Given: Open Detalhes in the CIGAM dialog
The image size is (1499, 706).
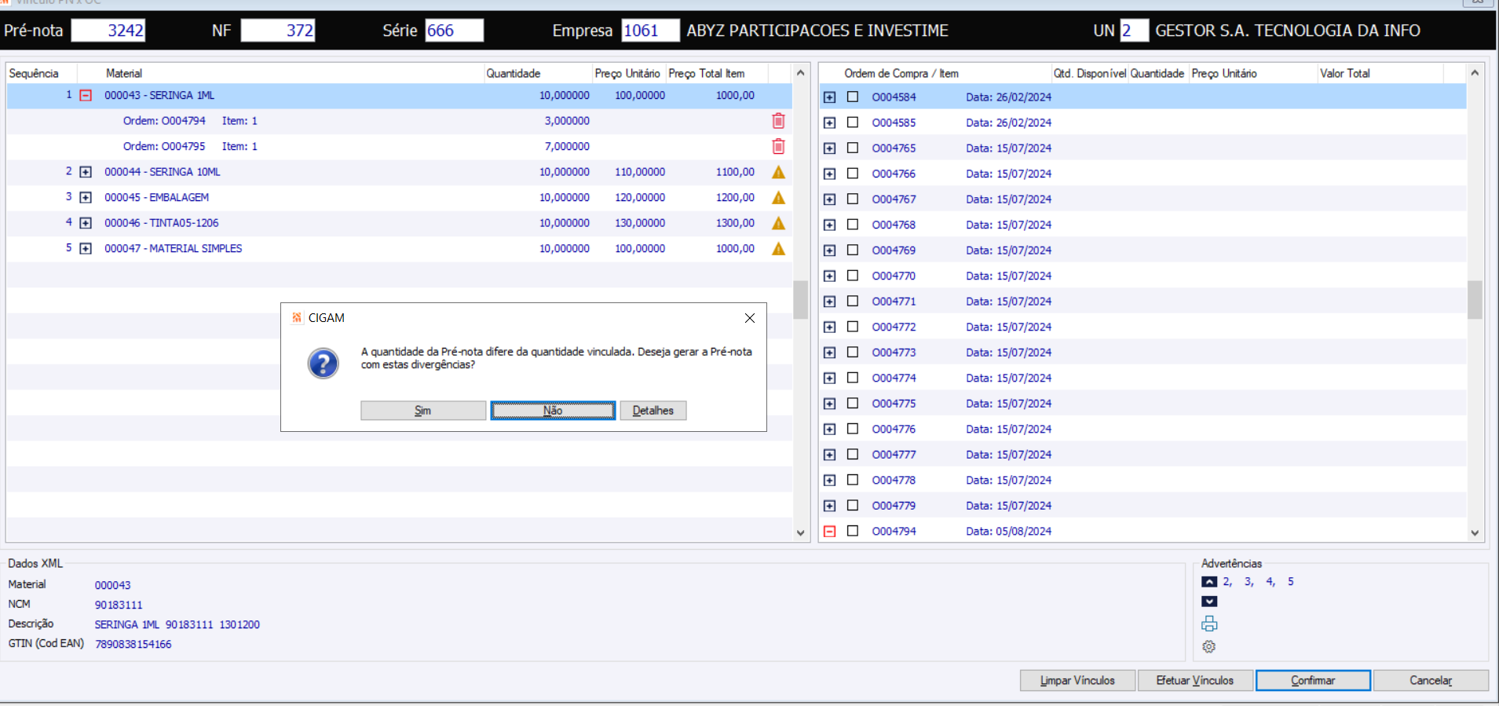Looking at the screenshot, I should pos(653,411).
